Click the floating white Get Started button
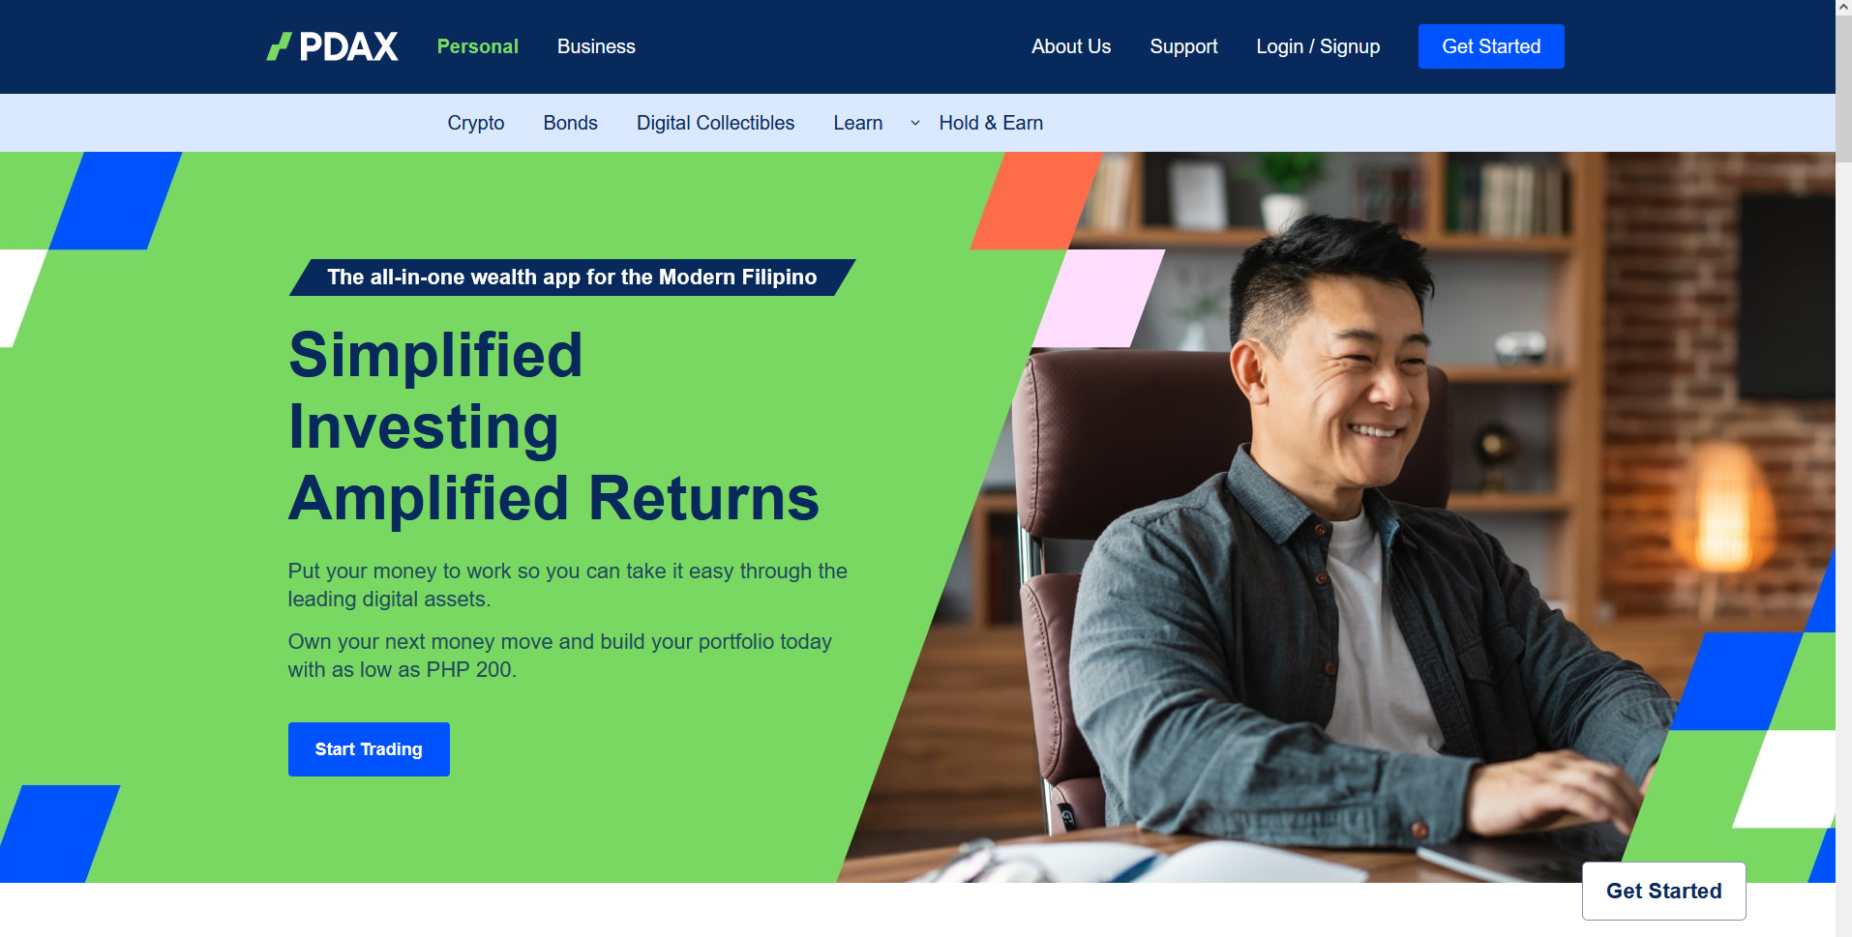 [x=1663, y=891]
